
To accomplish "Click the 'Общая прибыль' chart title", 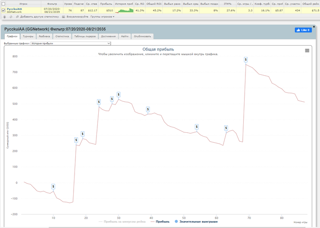I will click(x=158, y=49).
